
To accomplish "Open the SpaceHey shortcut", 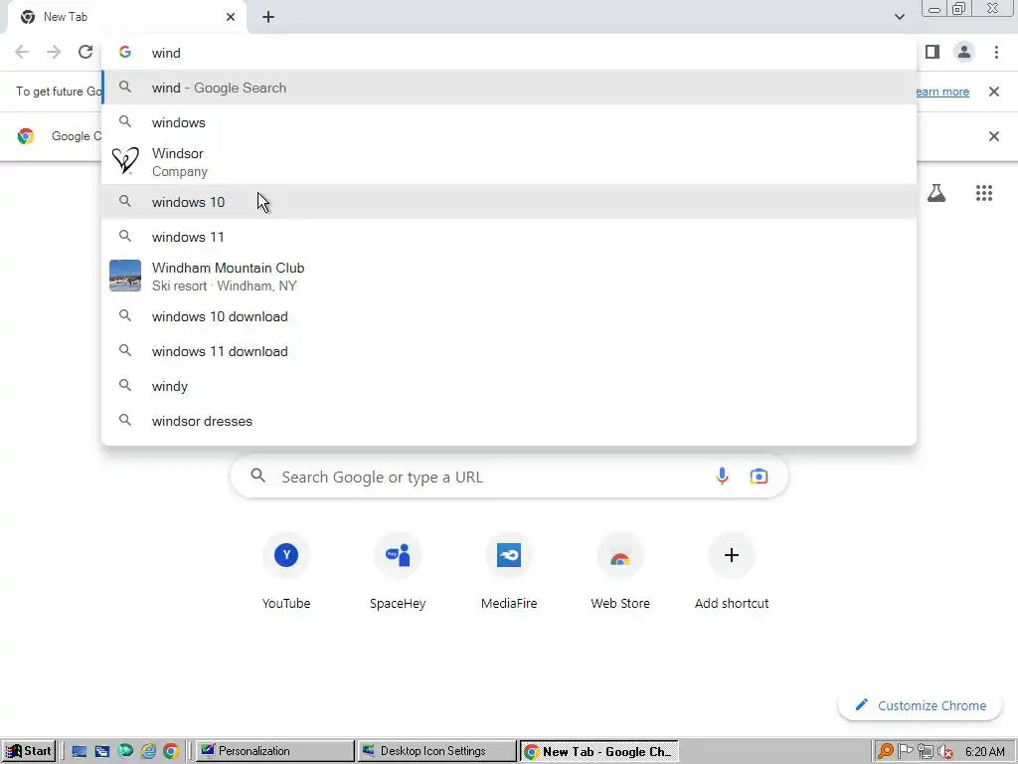I will tap(398, 572).
